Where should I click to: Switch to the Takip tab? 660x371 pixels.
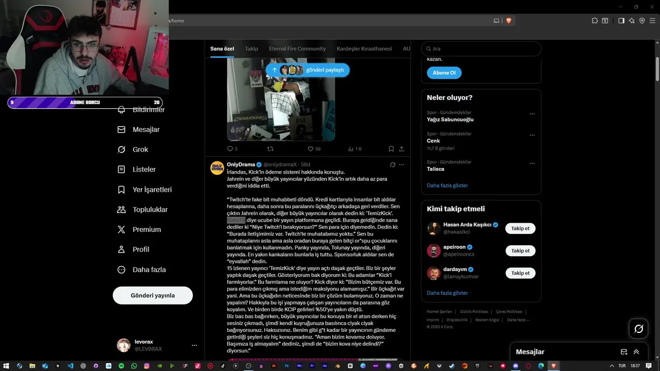[252, 48]
